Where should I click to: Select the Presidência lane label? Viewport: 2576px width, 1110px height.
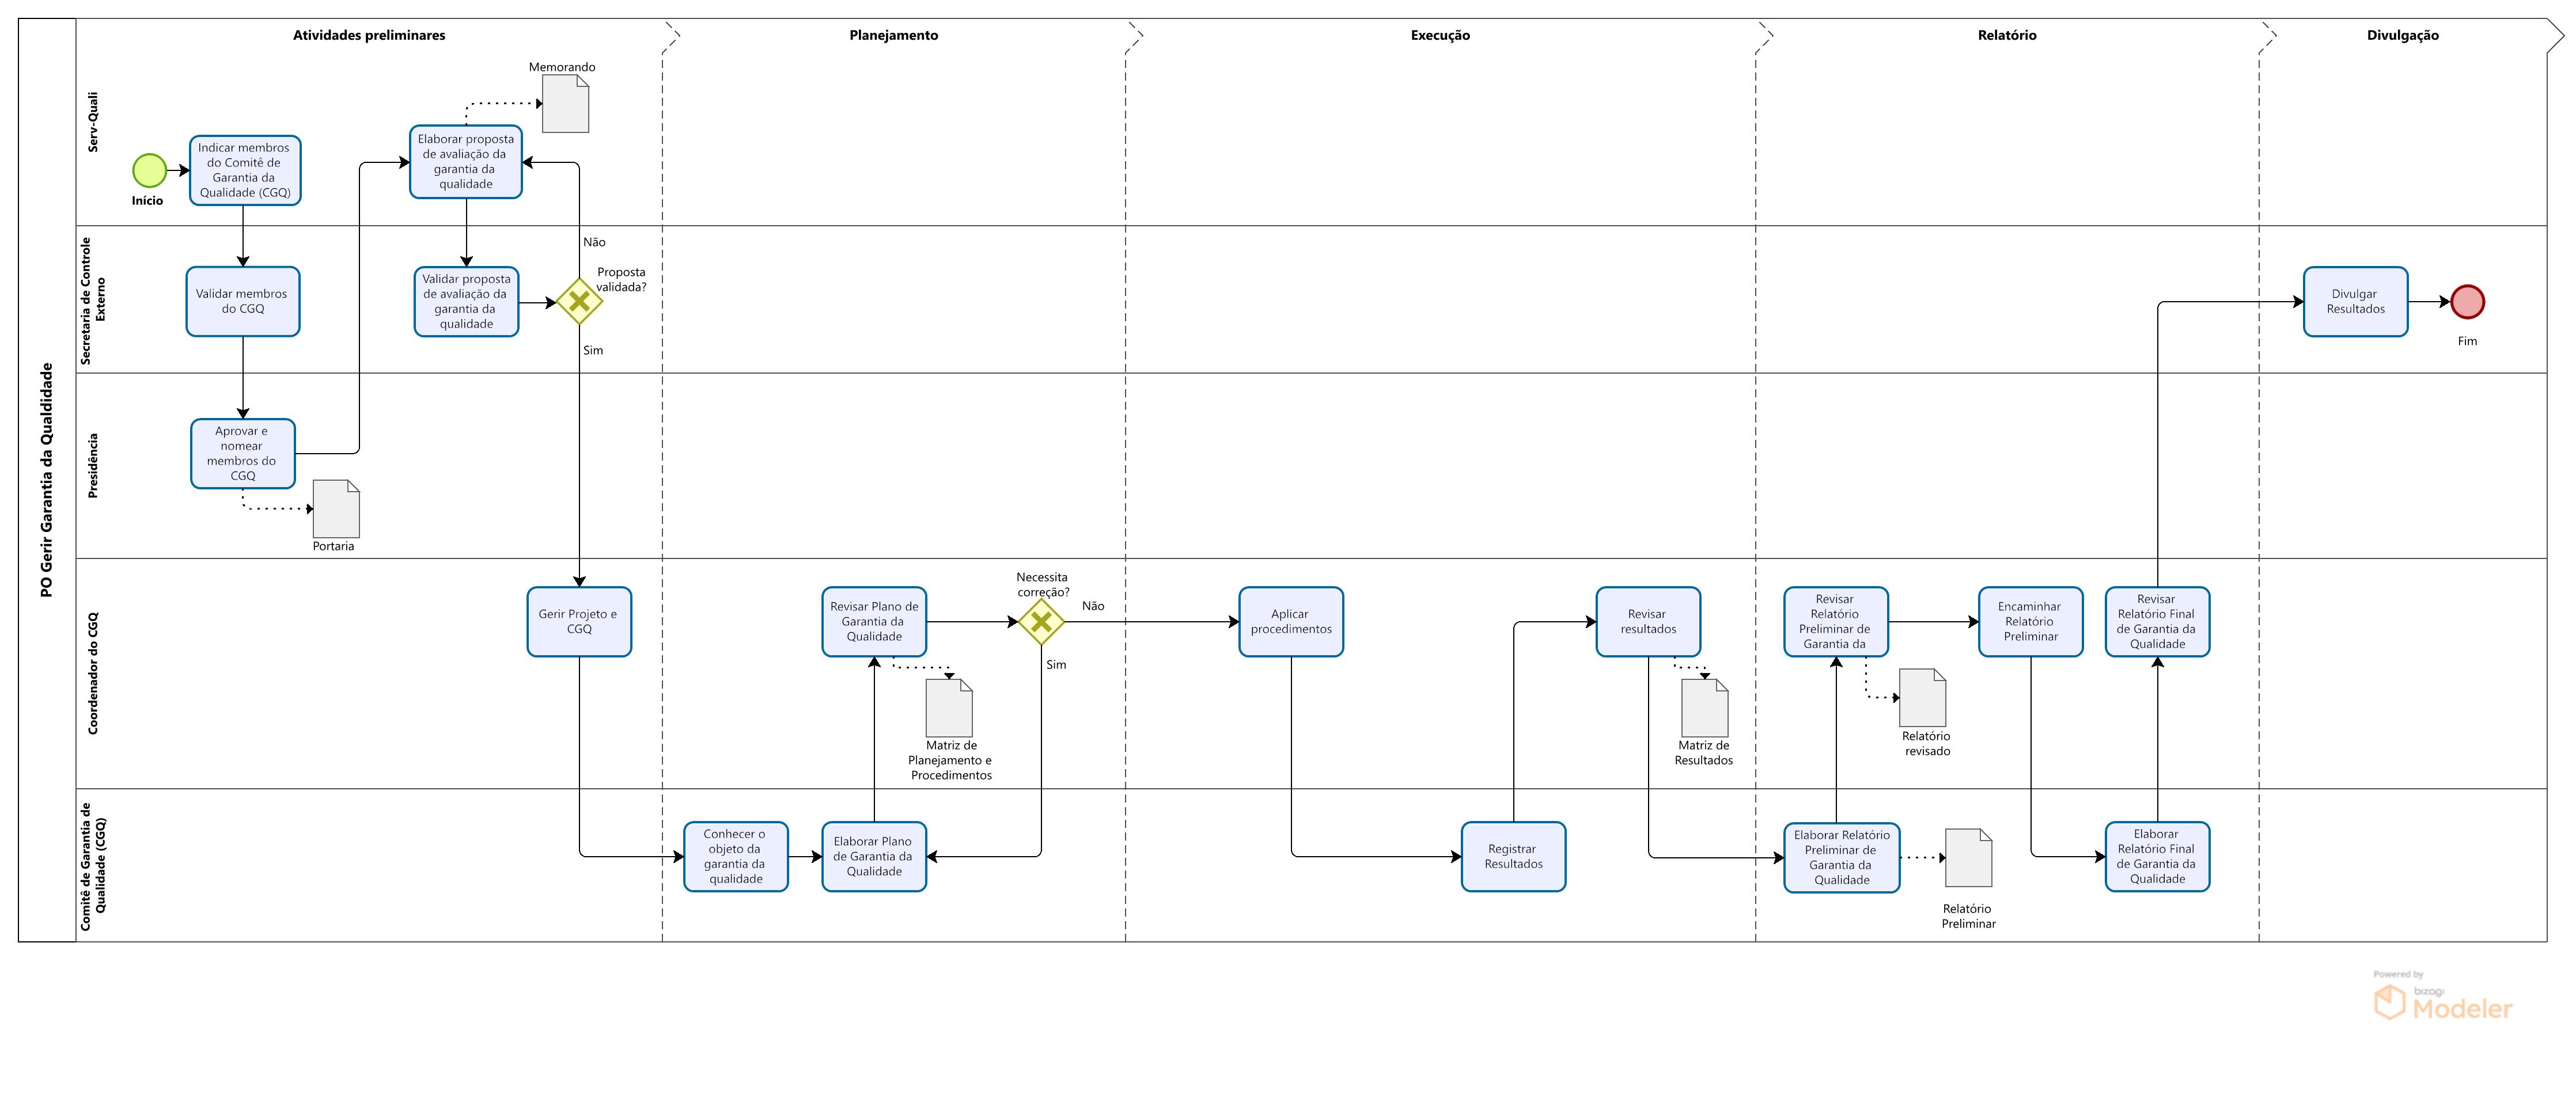pos(93,466)
